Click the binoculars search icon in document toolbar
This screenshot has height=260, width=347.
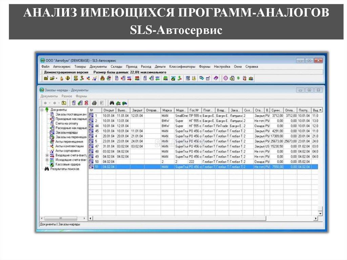point(111,103)
